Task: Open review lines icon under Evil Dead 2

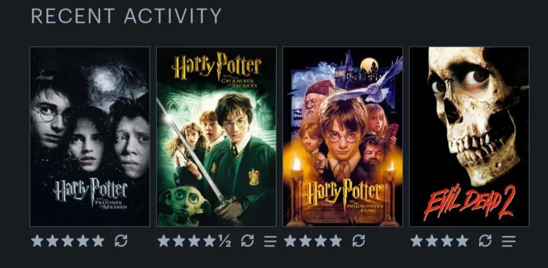Action: 508,241
